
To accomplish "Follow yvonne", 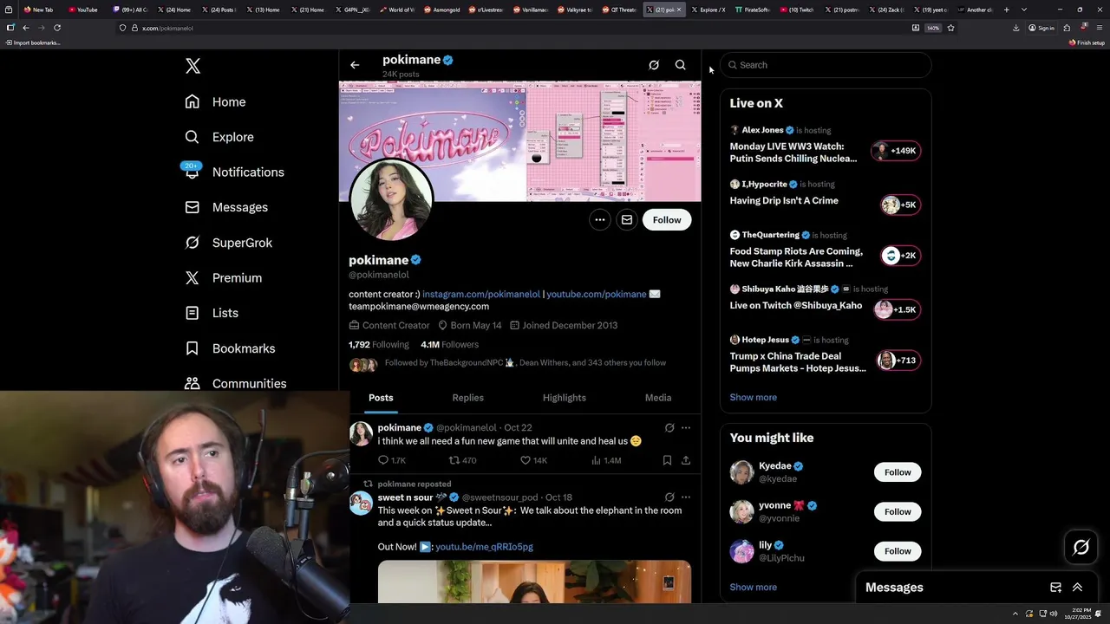I will pyautogui.click(x=898, y=511).
